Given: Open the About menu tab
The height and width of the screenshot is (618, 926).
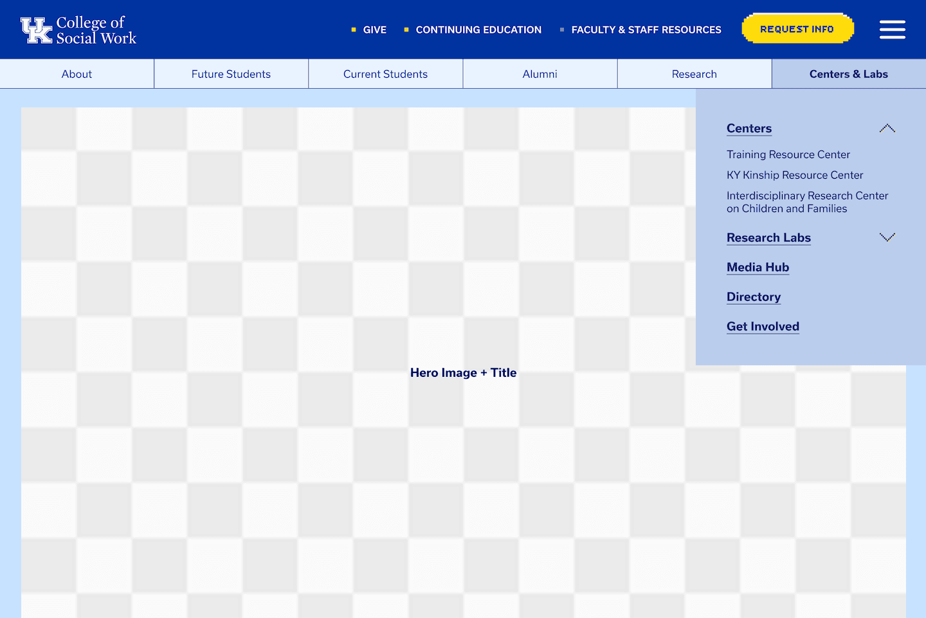Looking at the screenshot, I should click(x=77, y=74).
